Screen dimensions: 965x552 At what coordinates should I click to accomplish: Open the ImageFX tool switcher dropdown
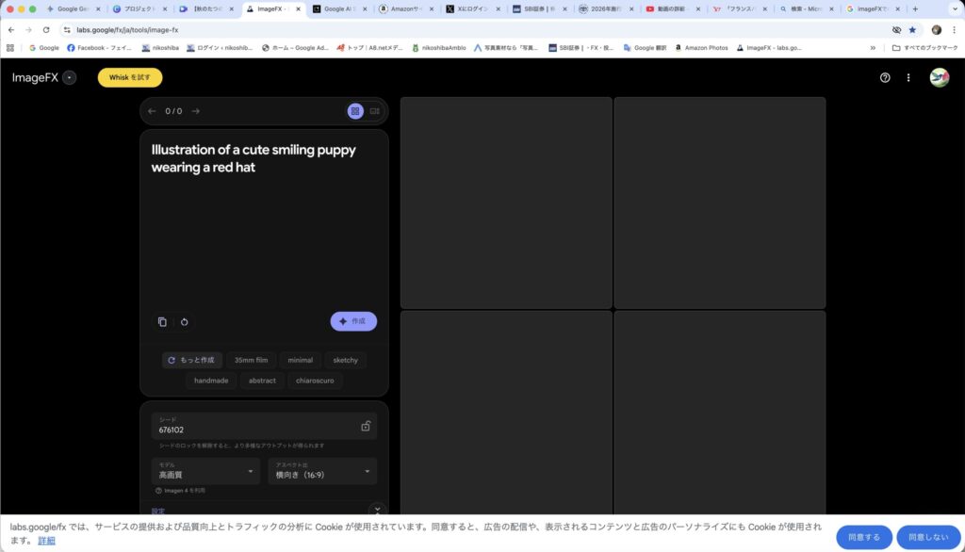coord(70,78)
